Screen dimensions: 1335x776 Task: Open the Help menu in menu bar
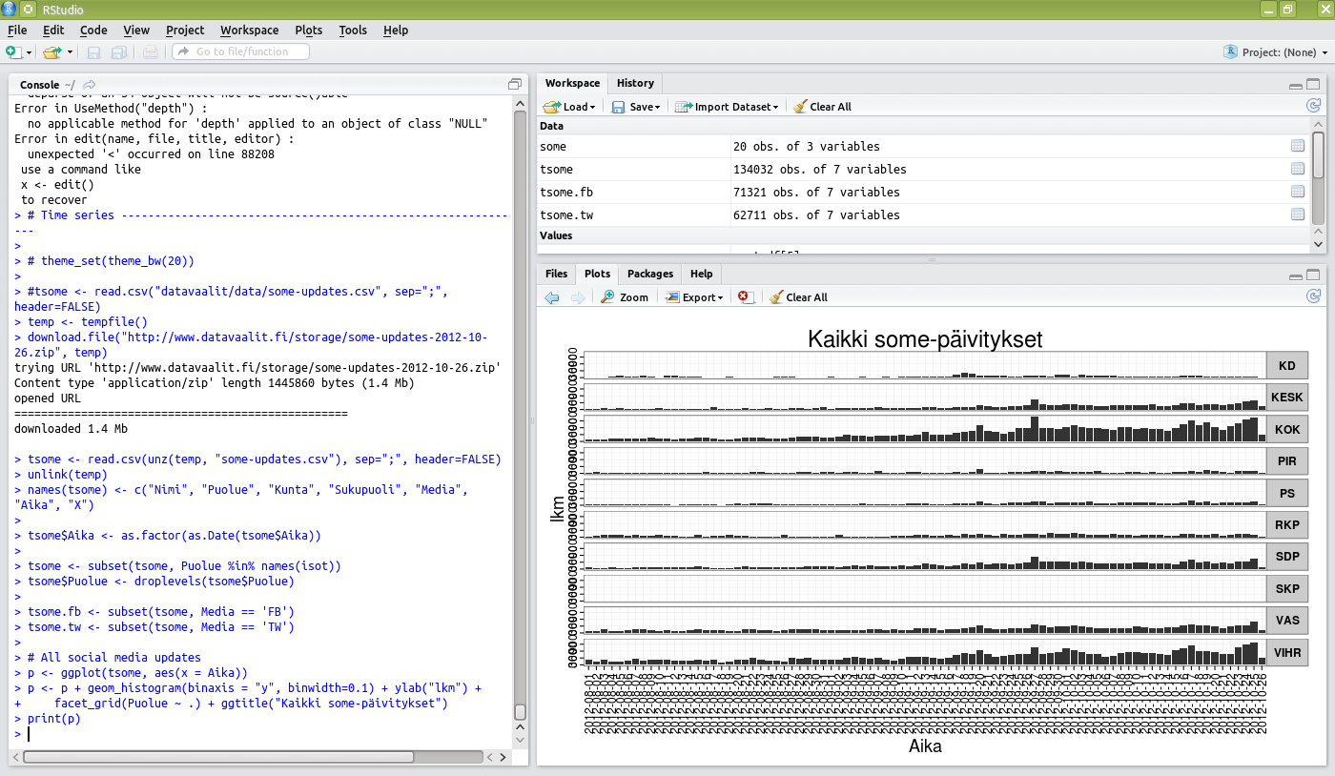point(396,30)
